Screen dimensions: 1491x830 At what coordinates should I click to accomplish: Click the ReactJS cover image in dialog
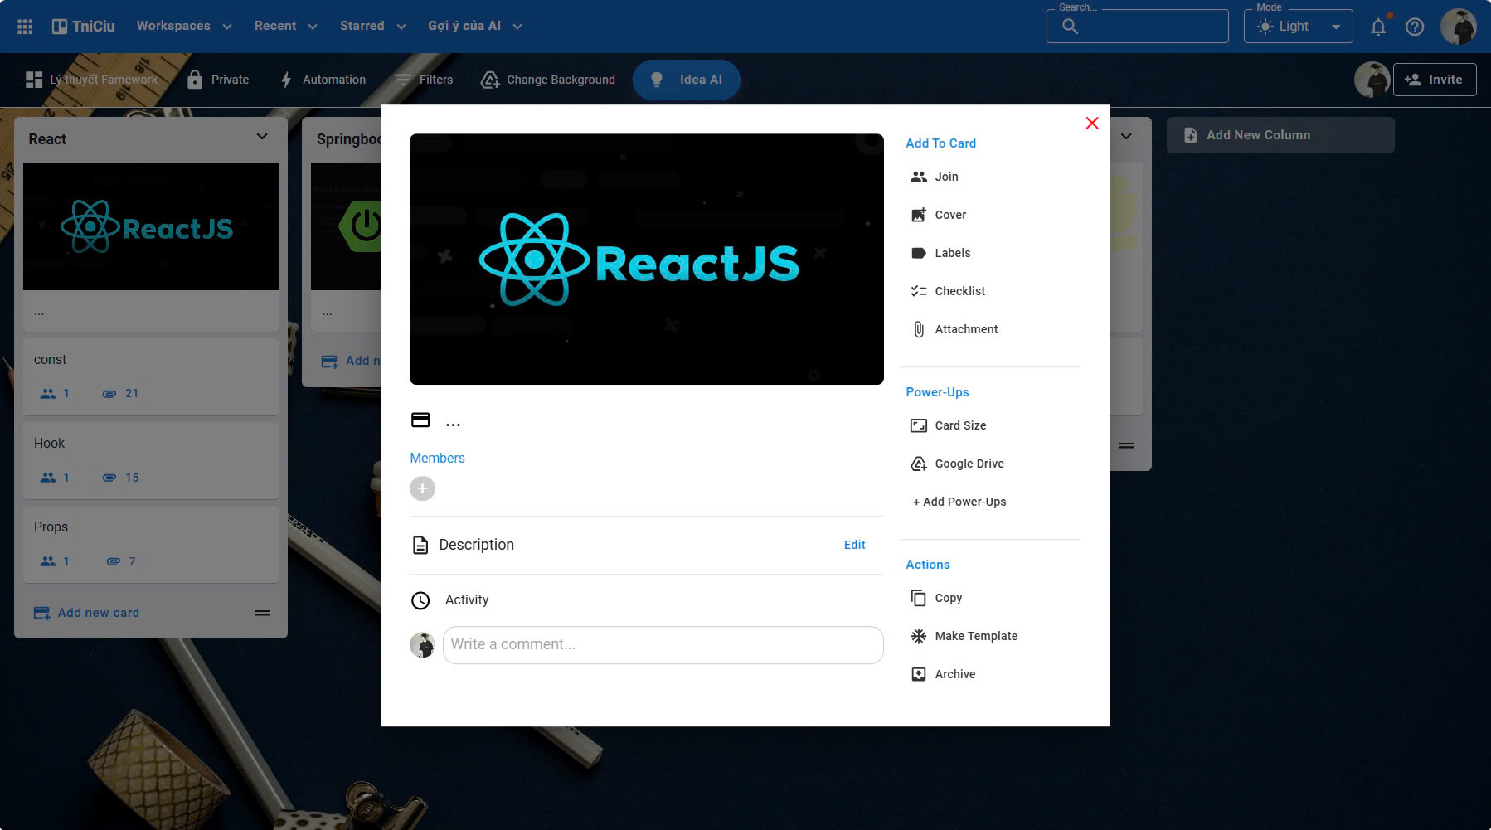647,259
